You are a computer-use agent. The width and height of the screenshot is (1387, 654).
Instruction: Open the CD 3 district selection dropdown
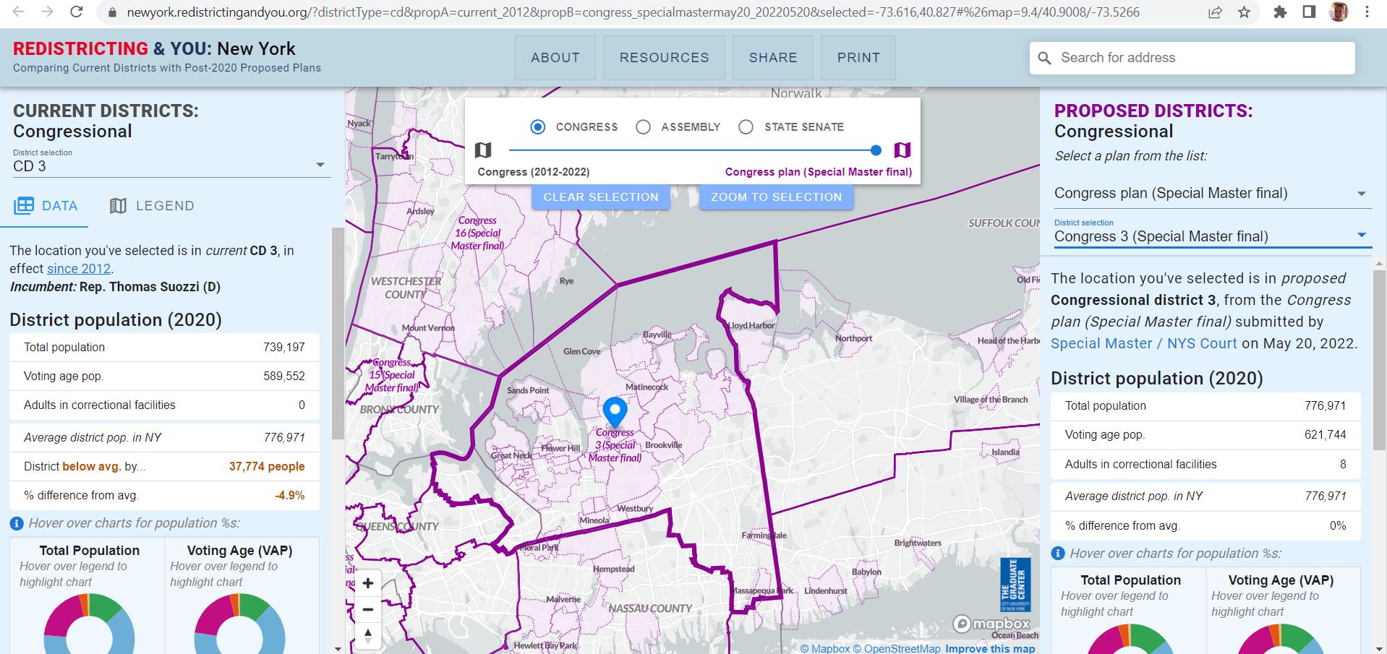[x=171, y=166]
